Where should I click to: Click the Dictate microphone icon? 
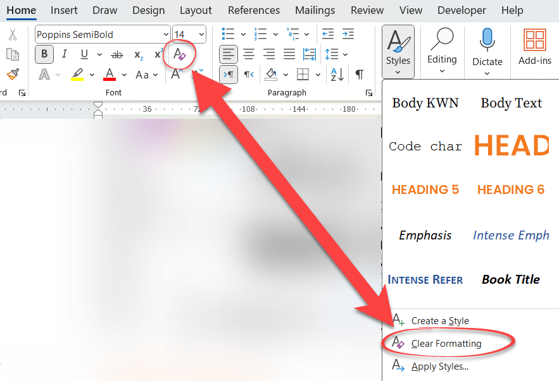point(487,41)
